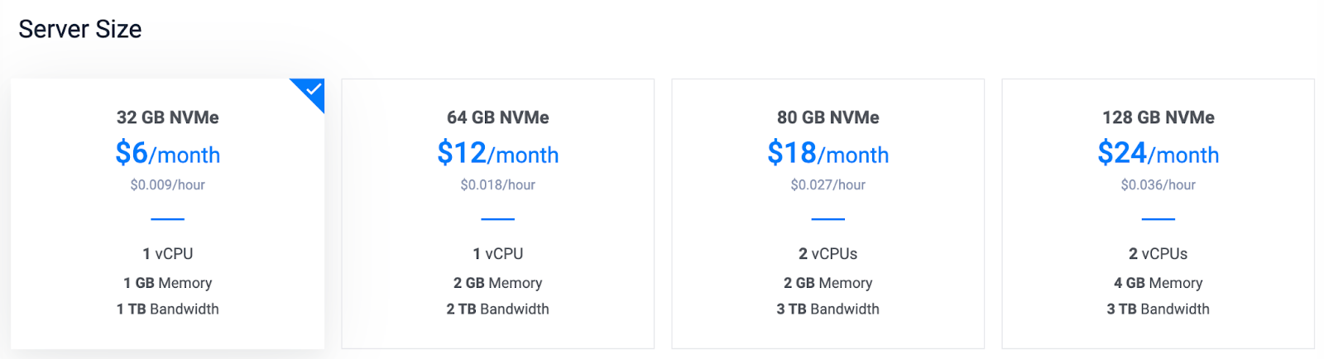Select the 80 GB NVMe plan card
Image resolution: width=1324 pixels, height=359 pixels.
tap(827, 213)
